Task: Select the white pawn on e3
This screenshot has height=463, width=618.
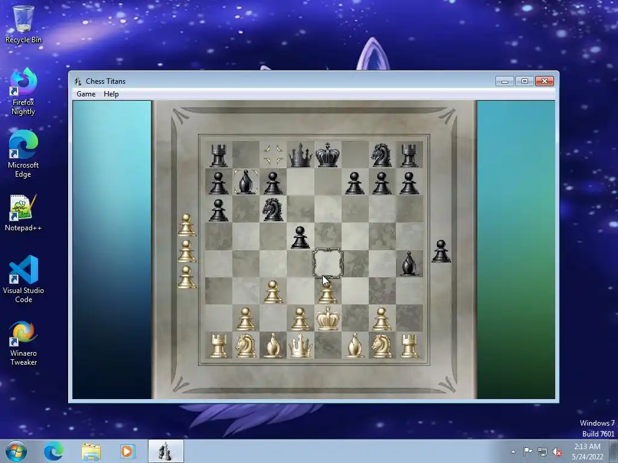Action: tap(328, 294)
